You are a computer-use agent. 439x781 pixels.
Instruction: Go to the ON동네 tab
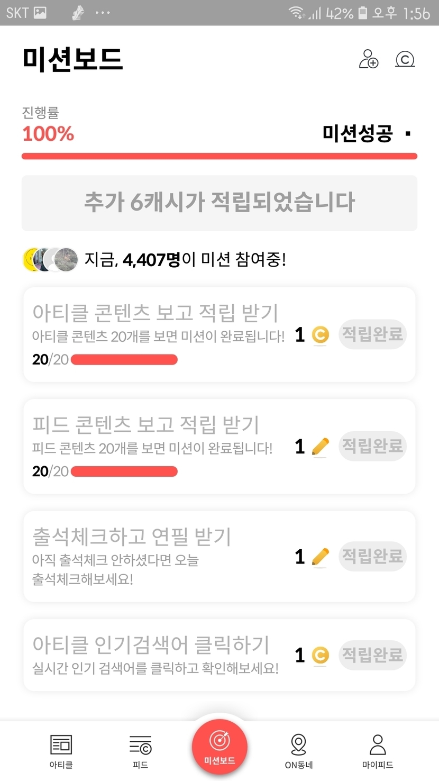pos(299,751)
